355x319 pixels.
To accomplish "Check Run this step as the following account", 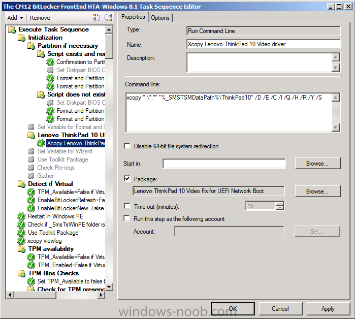I will tap(127, 218).
